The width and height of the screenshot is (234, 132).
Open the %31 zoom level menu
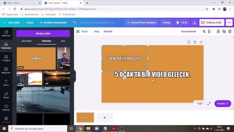tap(200, 104)
